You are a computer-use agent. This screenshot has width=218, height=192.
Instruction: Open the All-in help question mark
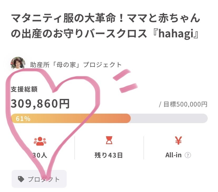[x=188, y=155]
